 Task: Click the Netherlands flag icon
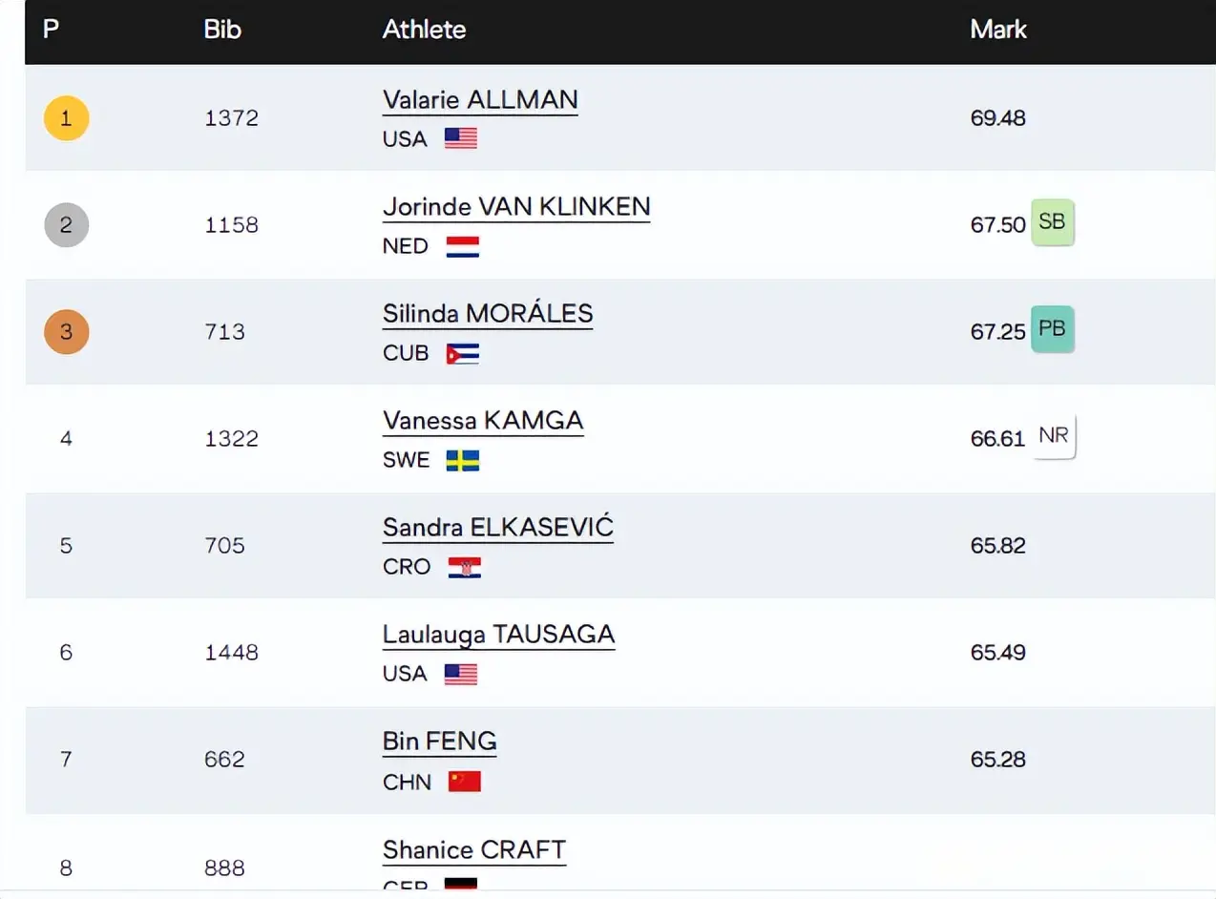463,247
